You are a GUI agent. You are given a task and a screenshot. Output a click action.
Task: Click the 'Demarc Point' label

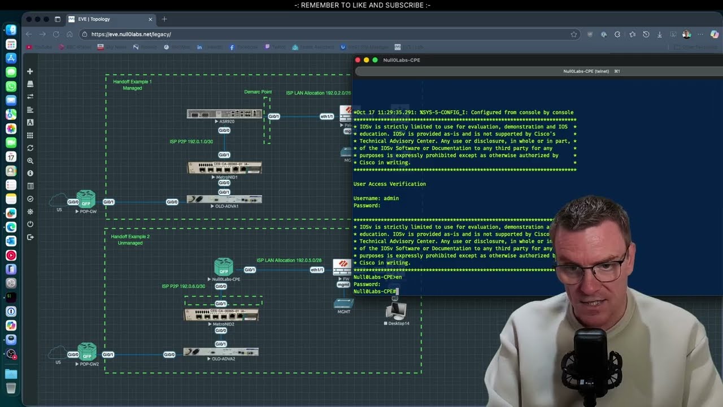(x=258, y=92)
